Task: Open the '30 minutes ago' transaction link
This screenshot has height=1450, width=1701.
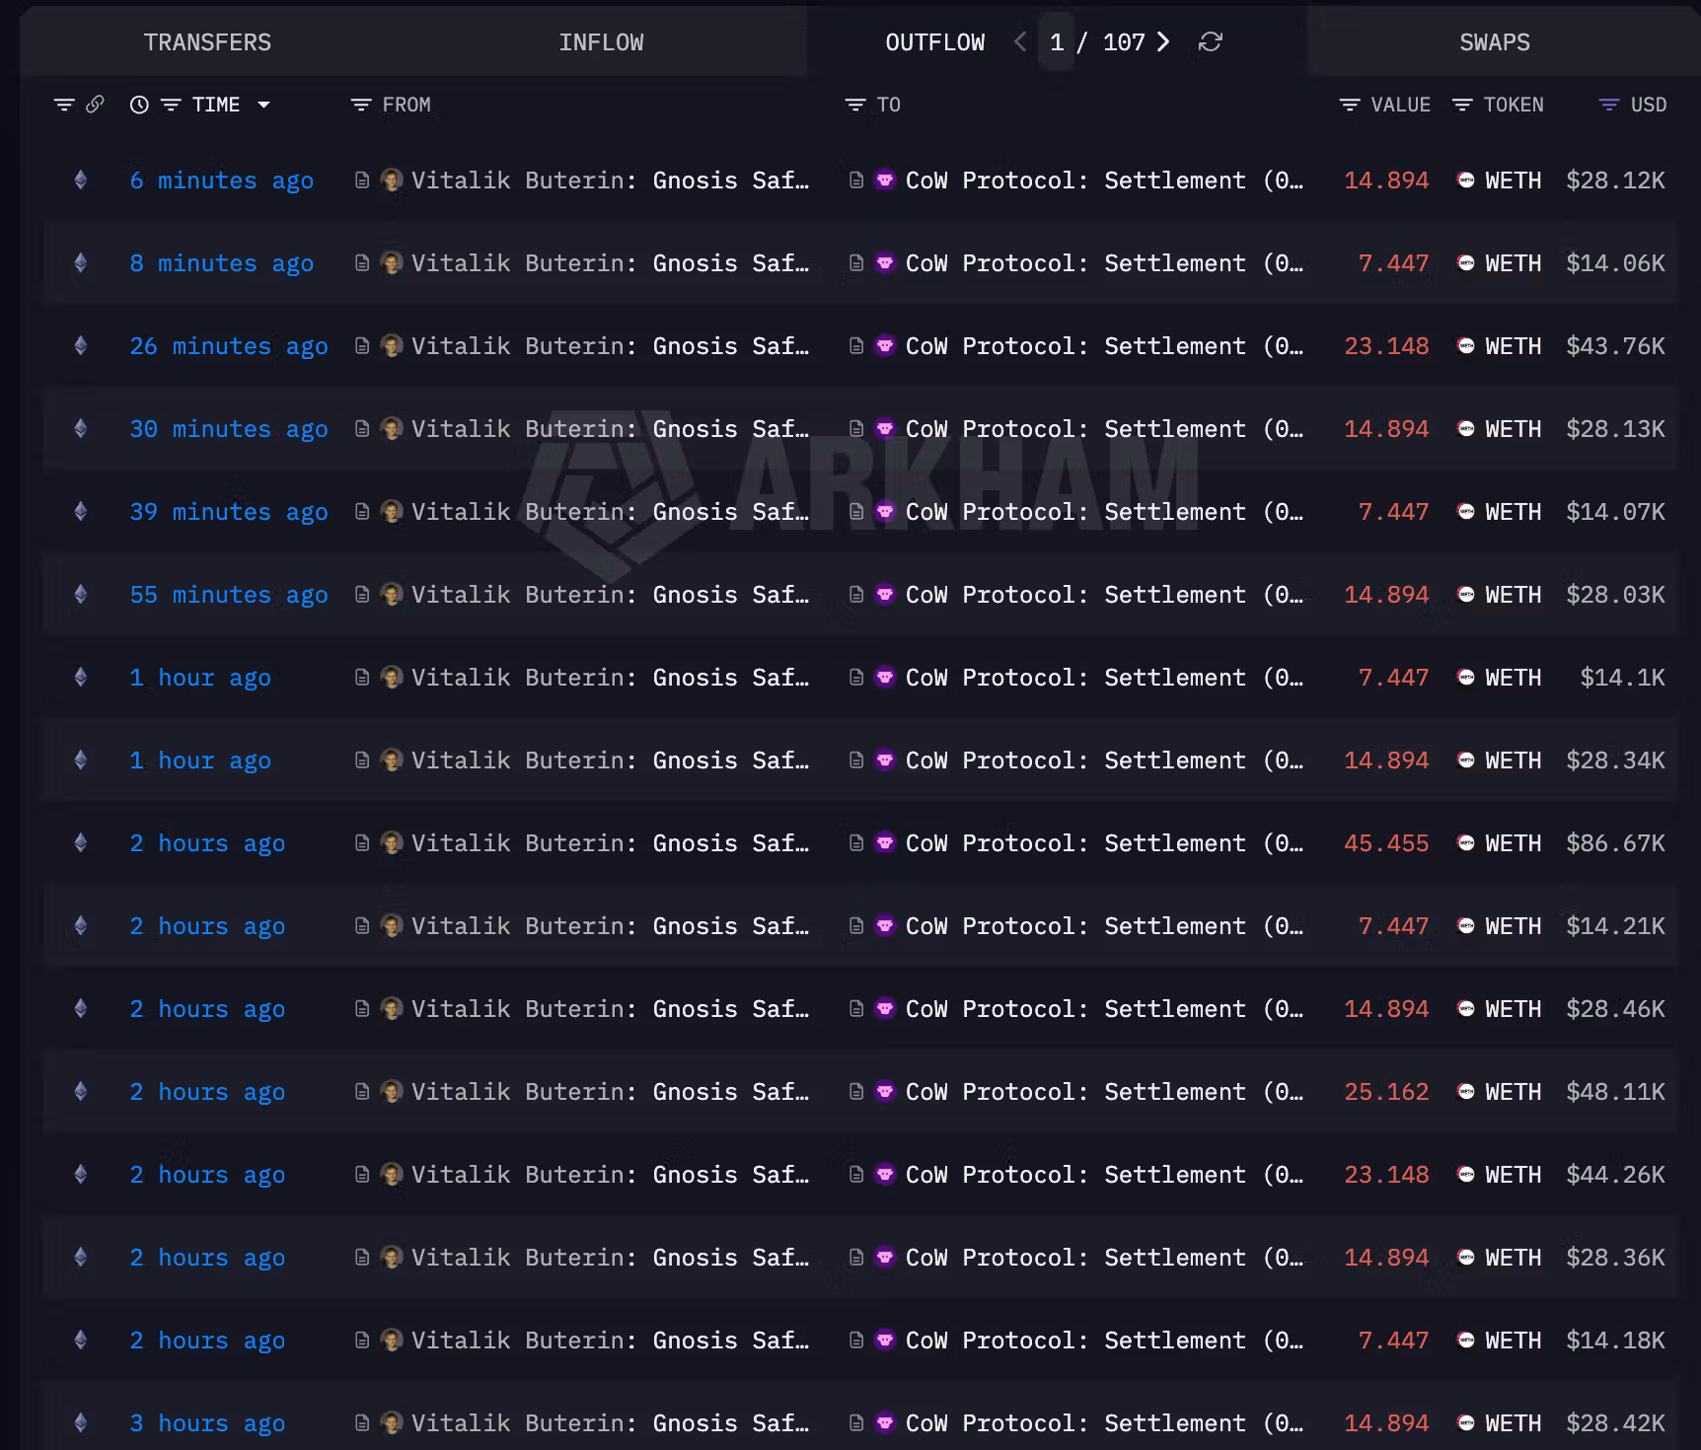Action: click(229, 429)
